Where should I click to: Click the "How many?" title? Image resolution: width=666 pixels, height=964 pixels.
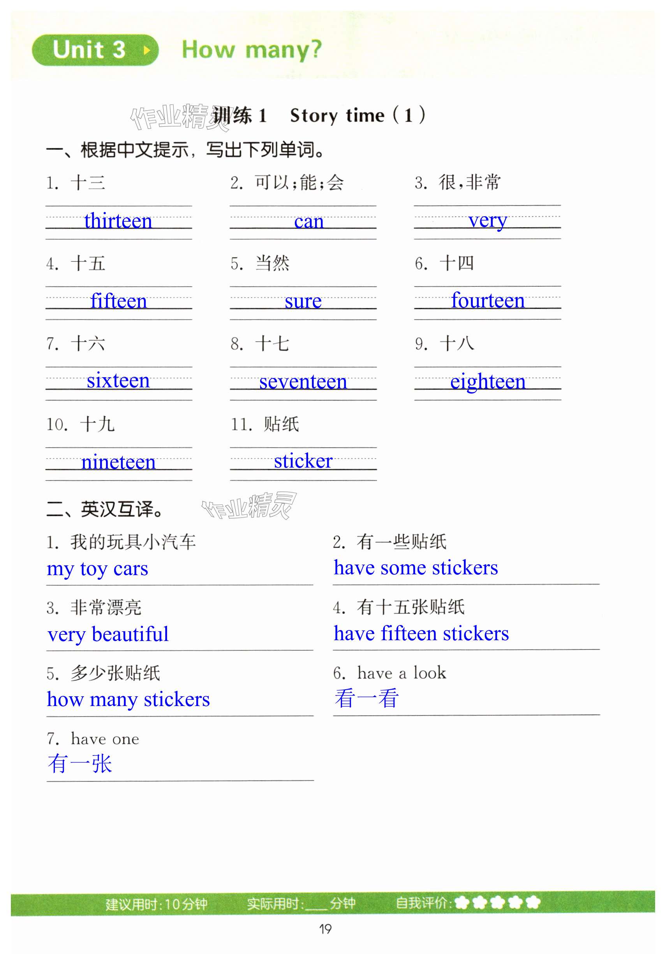[252, 50]
